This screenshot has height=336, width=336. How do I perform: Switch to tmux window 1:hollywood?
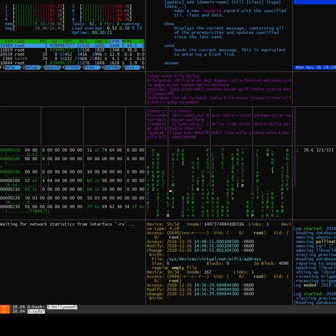(x=62, y=307)
